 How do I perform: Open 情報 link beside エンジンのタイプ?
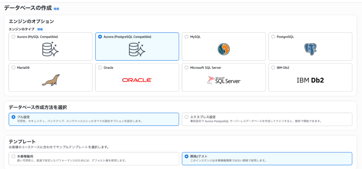[x=40, y=29]
